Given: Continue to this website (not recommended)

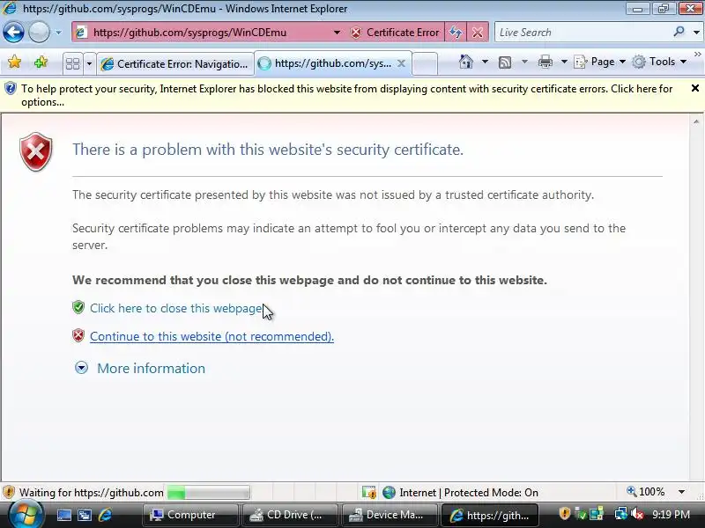Looking at the screenshot, I should 211,336.
